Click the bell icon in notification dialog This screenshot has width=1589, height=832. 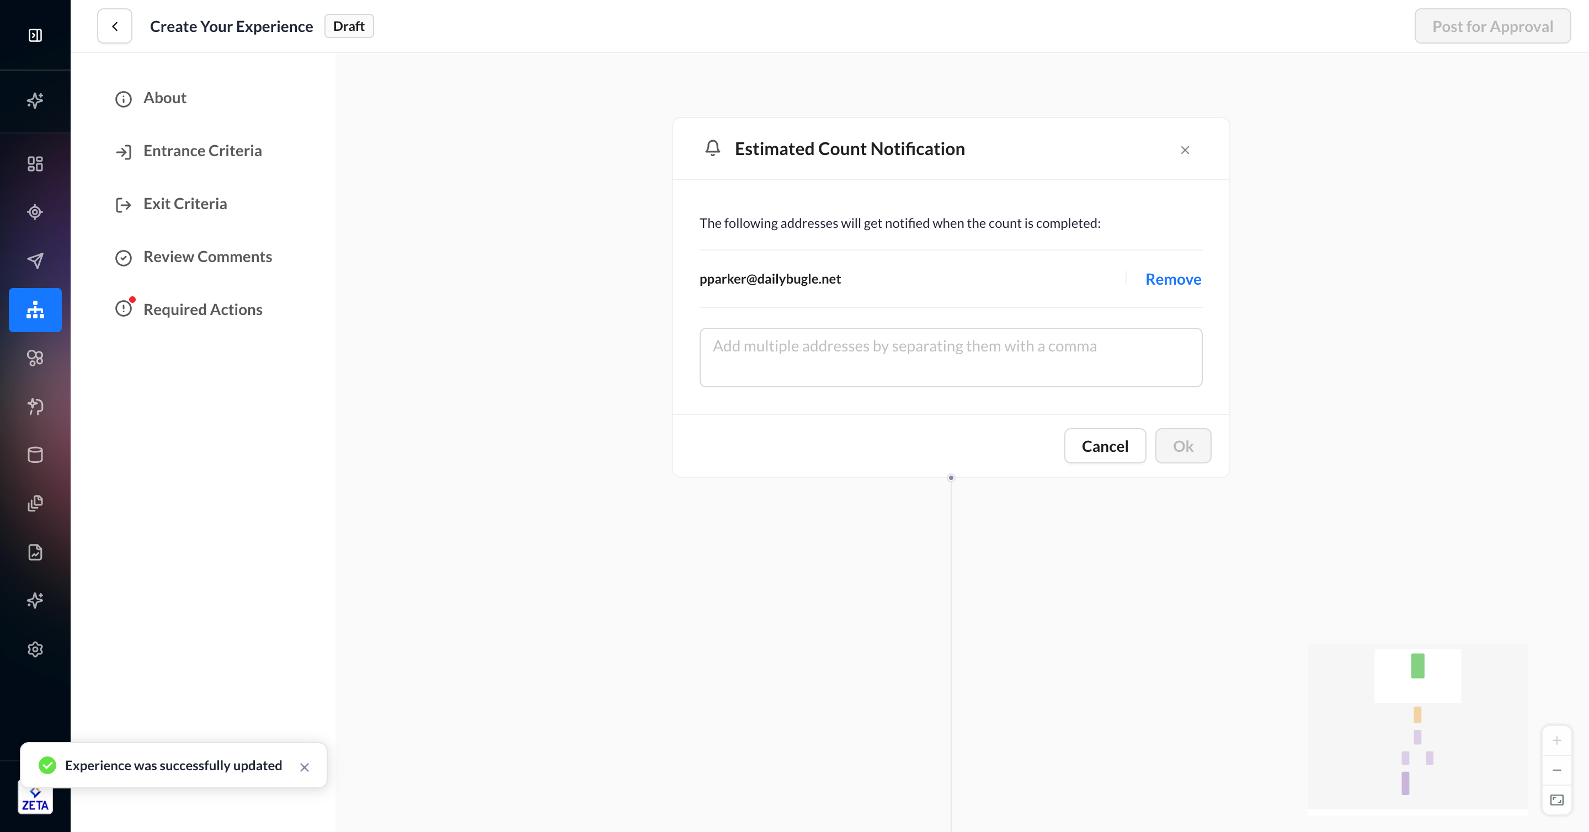(712, 148)
